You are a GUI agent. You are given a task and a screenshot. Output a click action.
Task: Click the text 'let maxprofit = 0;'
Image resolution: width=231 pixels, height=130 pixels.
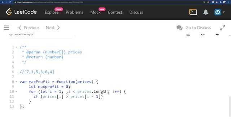click(49, 87)
